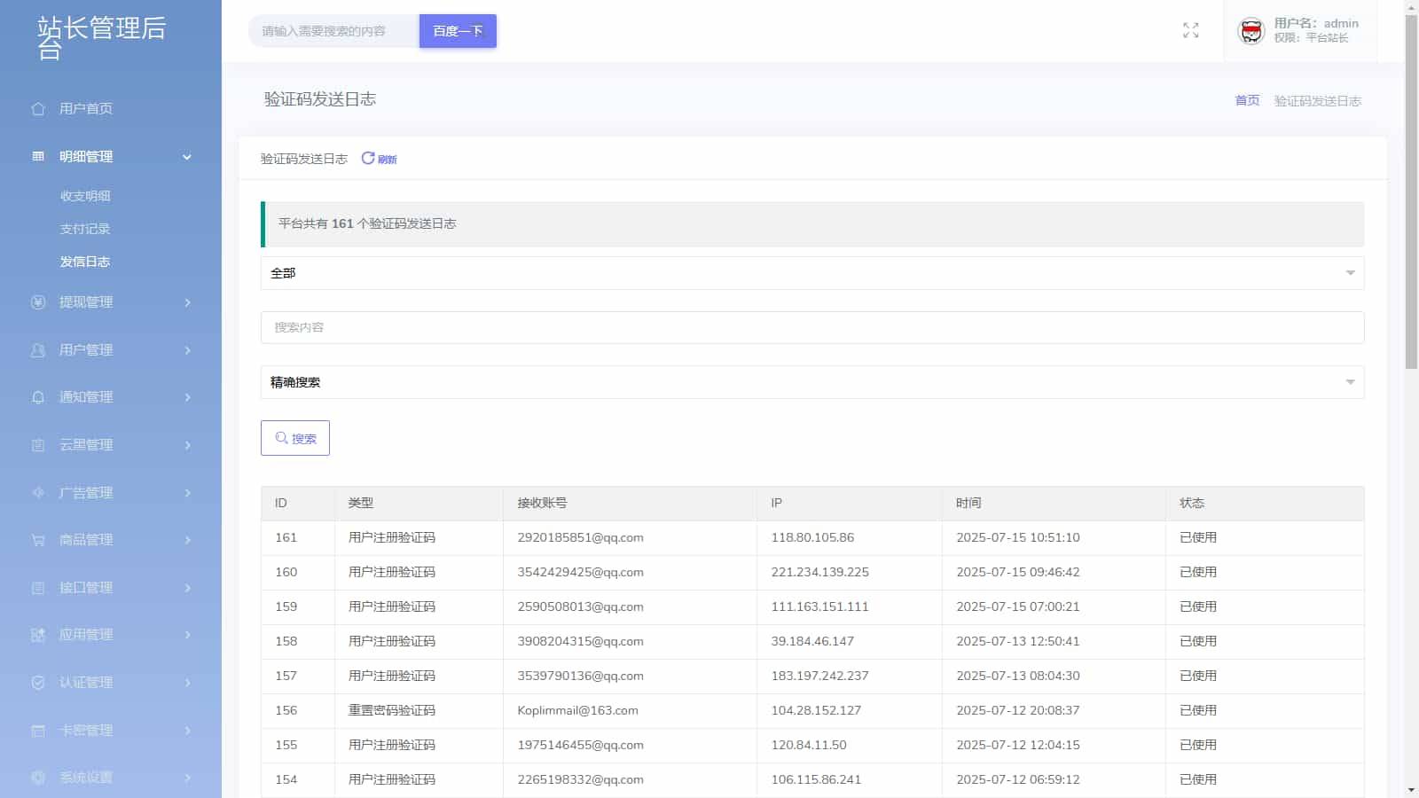Screen dimensions: 1419x798
Task: Click the 搜索 button with magnifier
Action: tap(295, 438)
